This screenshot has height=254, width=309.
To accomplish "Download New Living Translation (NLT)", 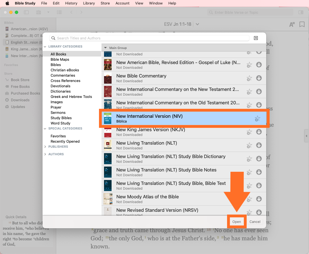I will point(259,145).
